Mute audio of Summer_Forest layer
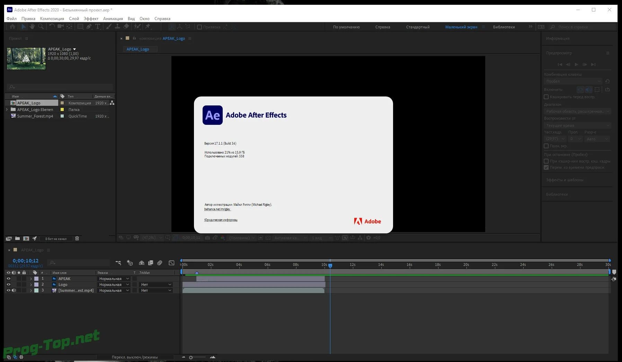 click(14, 290)
